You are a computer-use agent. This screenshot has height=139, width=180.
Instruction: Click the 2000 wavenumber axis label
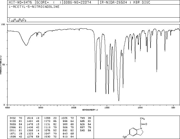[74, 108]
